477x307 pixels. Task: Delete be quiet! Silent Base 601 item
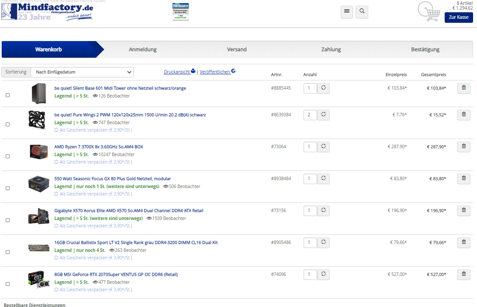[463, 88]
